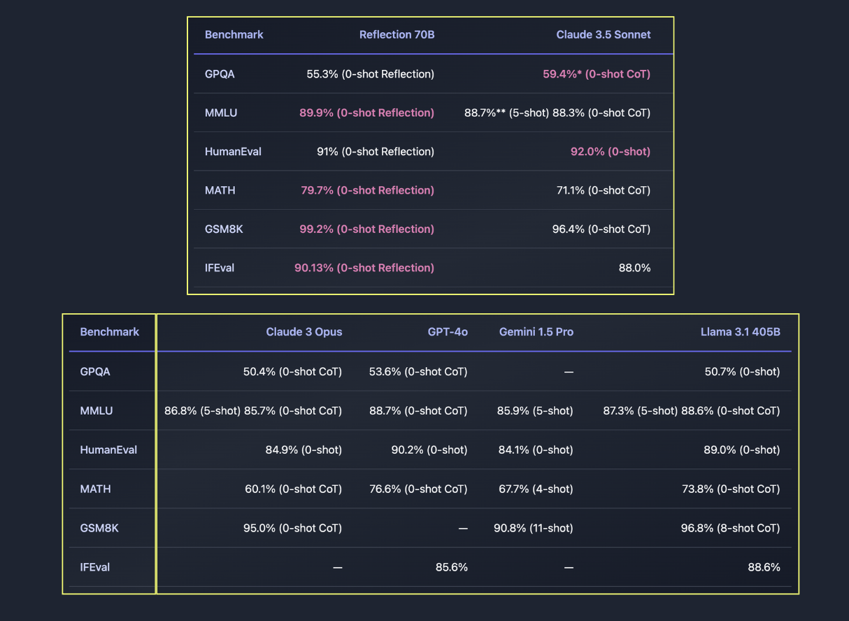
Task: Click the "Benchmark" header in the top table
Action: (234, 34)
